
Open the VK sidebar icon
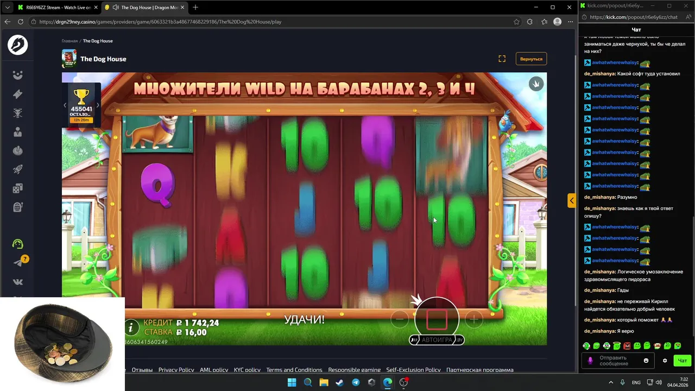[x=18, y=282]
